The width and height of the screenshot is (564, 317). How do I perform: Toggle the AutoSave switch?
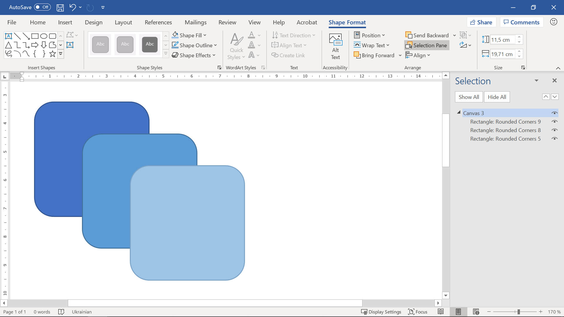click(x=42, y=7)
